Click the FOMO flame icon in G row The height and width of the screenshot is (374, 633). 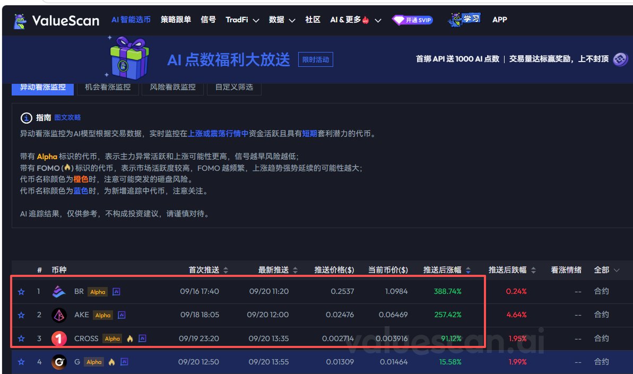point(112,362)
